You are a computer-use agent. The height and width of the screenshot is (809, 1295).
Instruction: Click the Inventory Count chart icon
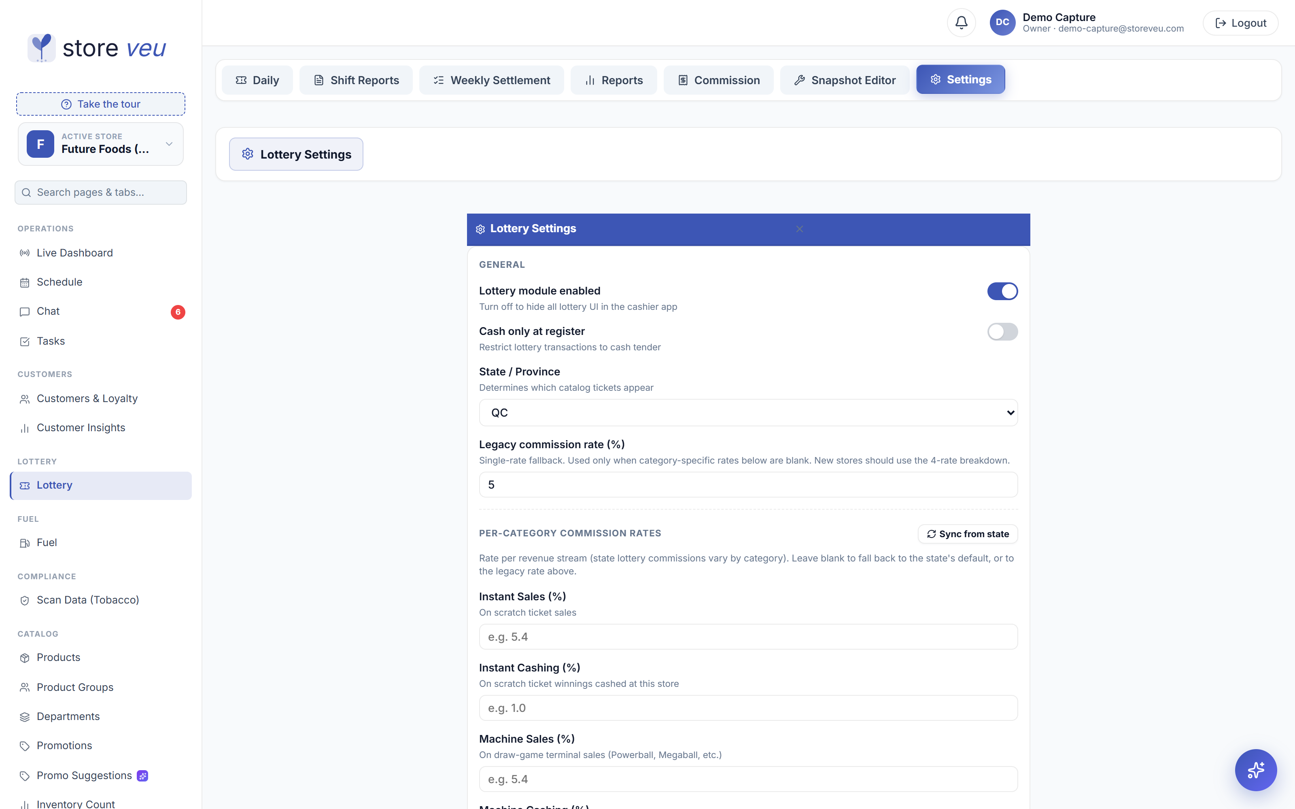click(25, 804)
